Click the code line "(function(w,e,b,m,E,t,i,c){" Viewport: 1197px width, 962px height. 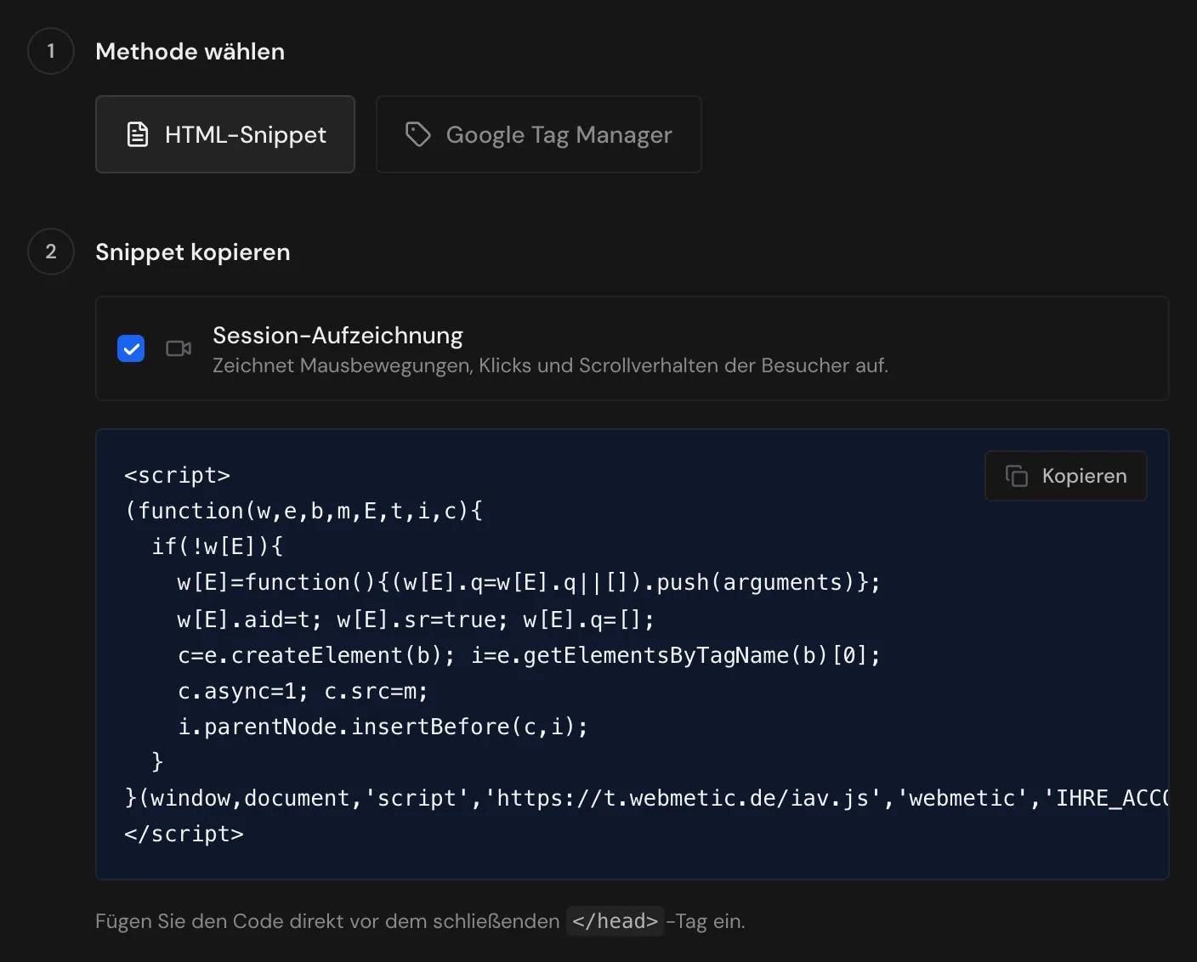(304, 511)
